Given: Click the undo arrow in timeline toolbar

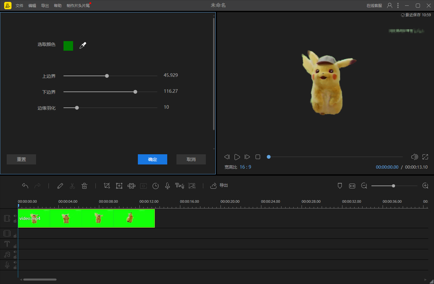Looking at the screenshot, I should [25, 186].
